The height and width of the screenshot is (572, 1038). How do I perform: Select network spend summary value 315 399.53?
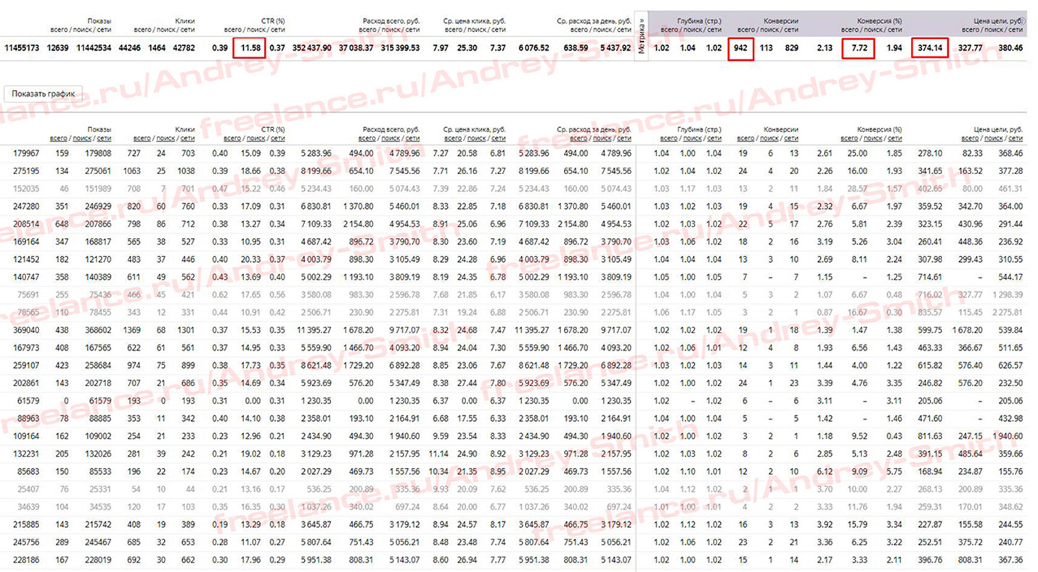(400, 49)
